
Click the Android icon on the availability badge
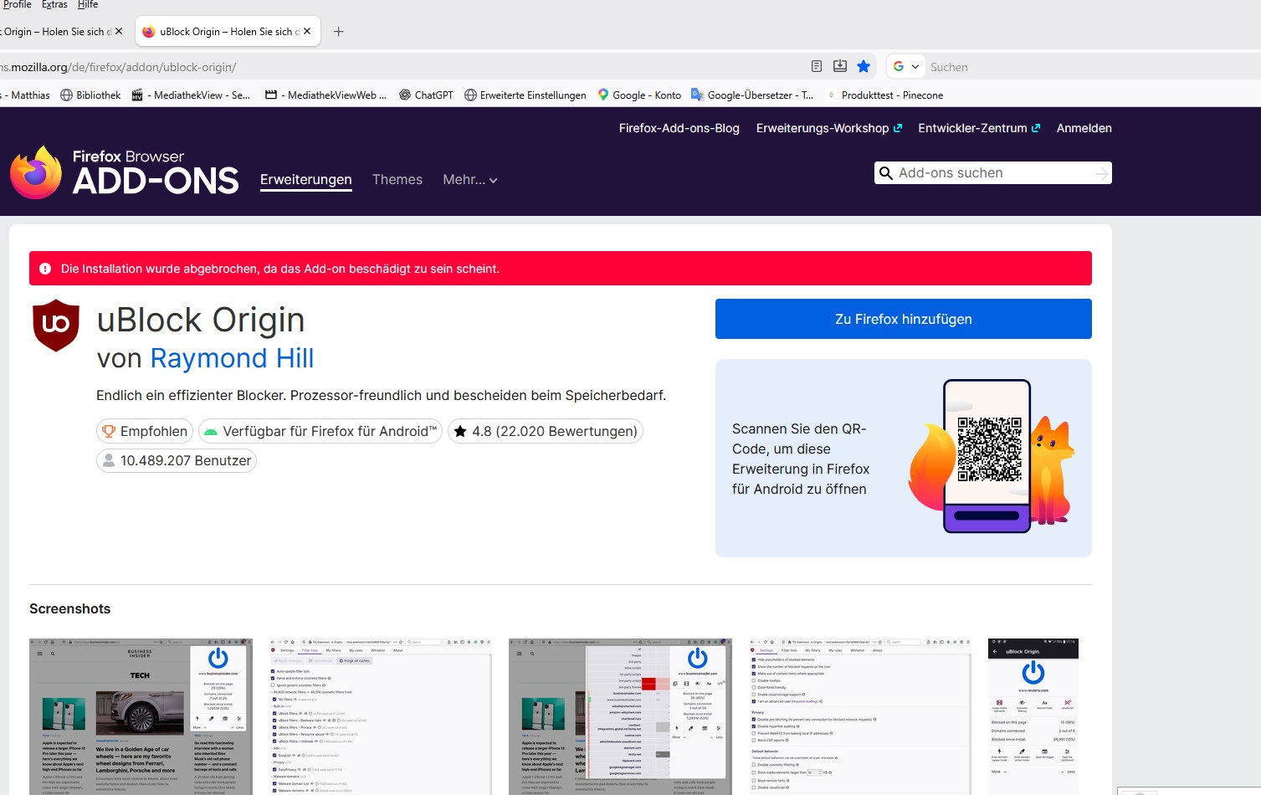pos(211,432)
